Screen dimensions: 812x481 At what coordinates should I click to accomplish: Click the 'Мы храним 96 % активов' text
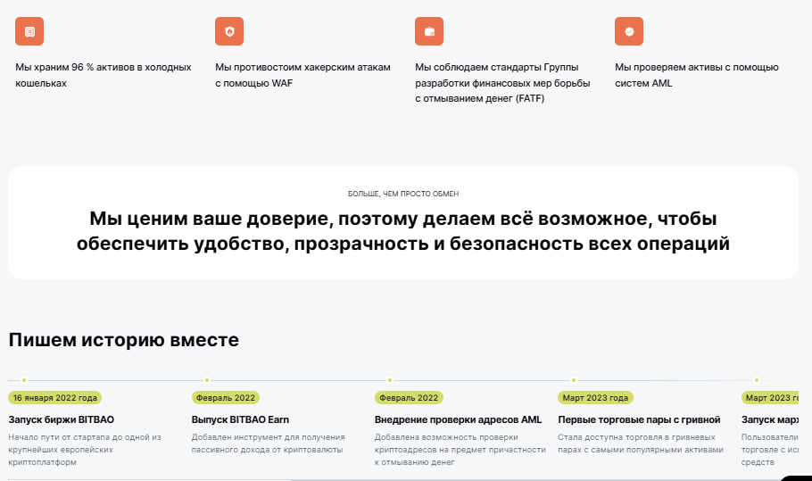[104, 67]
